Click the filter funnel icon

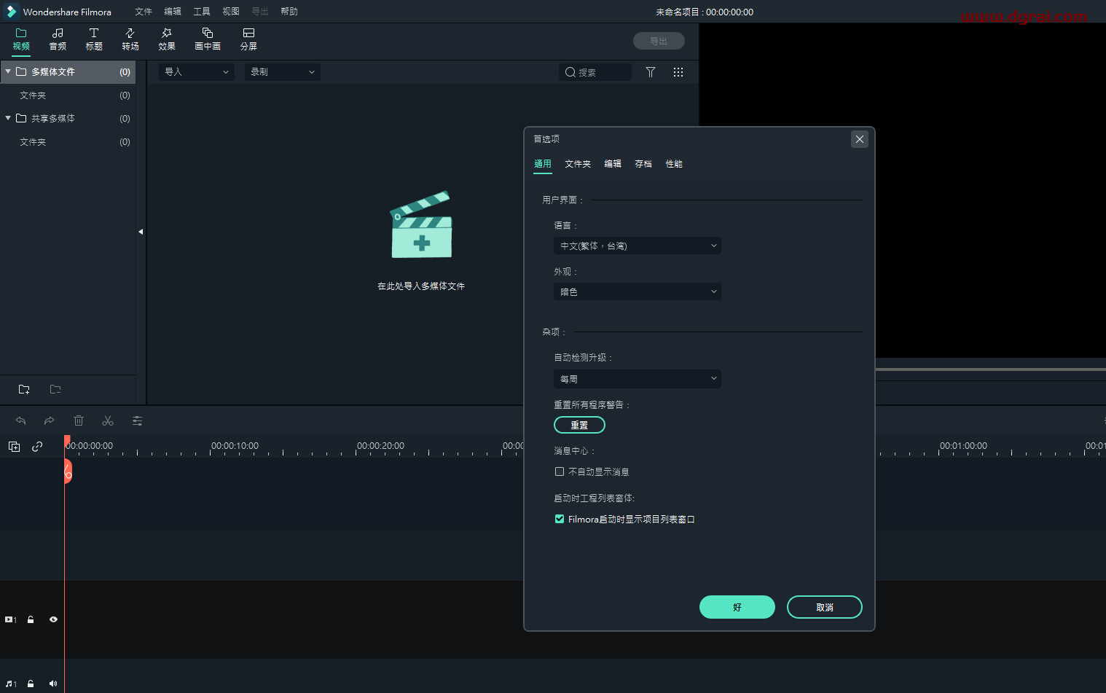[651, 72]
